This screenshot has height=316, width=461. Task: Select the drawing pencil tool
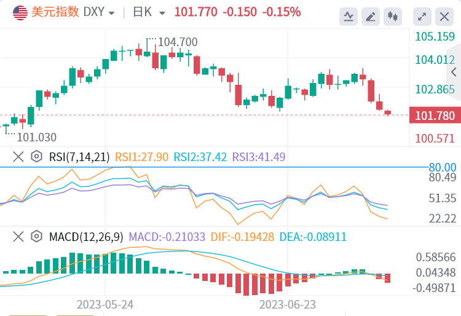[x=371, y=17]
